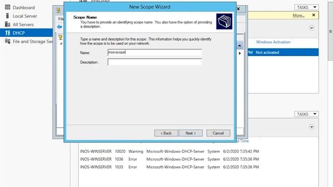Select Local Server in sidebar
The height and width of the screenshot is (187, 333).
[24, 16]
